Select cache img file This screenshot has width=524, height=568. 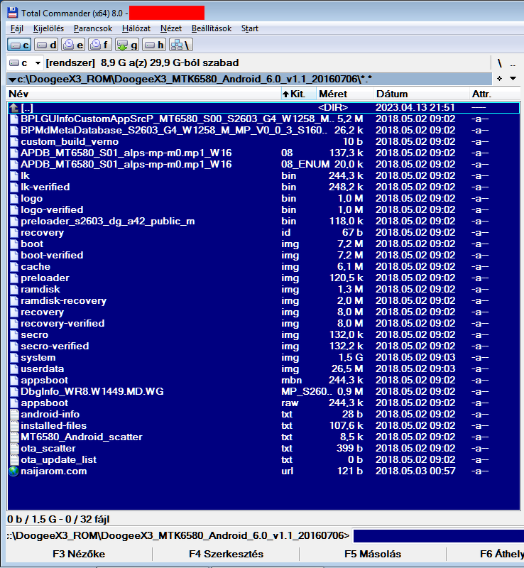pos(264,267)
